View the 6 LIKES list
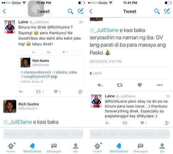This screenshot has width=173, height=154. coord(96,73)
